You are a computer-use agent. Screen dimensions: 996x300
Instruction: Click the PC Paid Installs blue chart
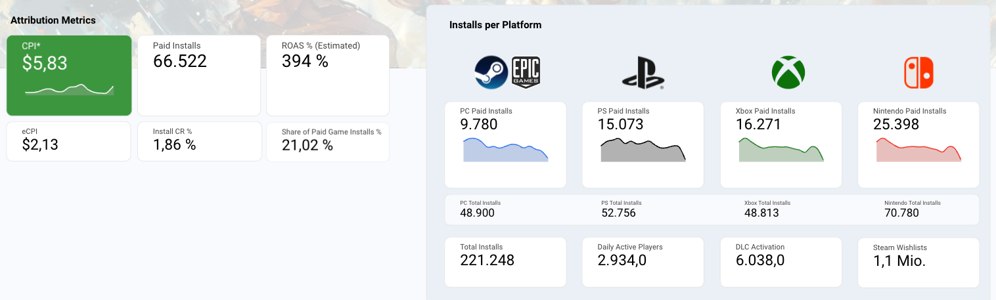click(x=505, y=150)
